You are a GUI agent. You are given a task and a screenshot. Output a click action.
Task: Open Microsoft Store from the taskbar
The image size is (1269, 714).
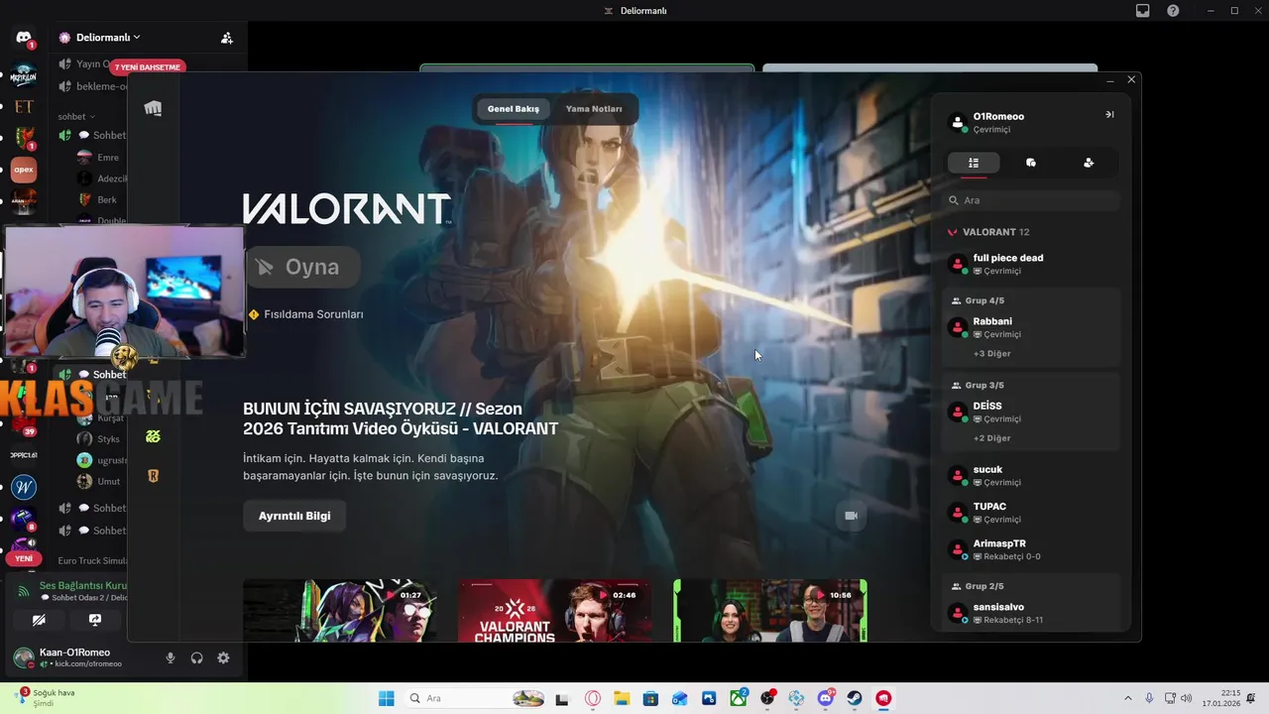point(651,698)
